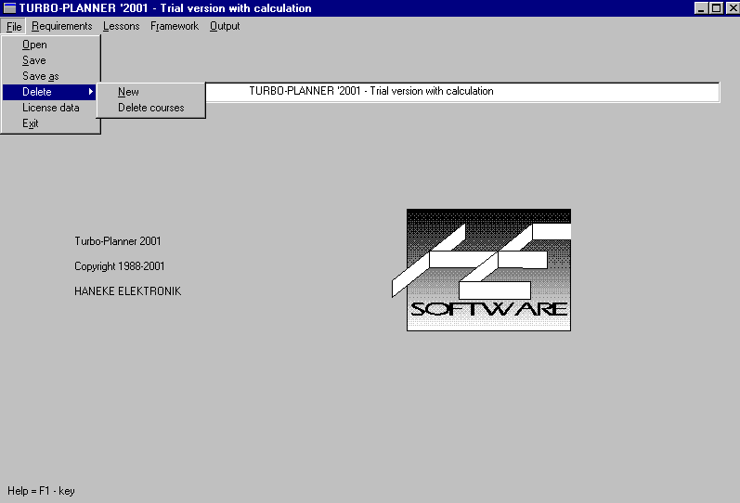This screenshot has height=503, width=740.
Task: Open the File menu
Action: pos(14,26)
